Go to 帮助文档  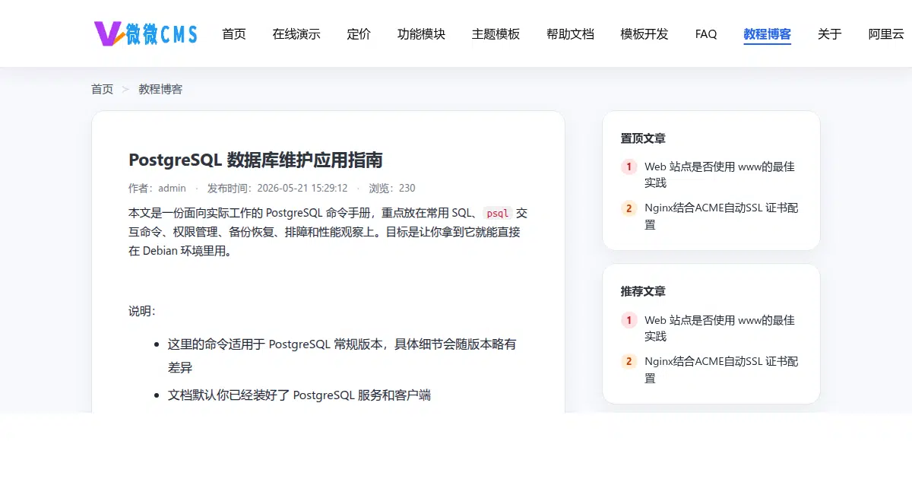tap(570, 34)
